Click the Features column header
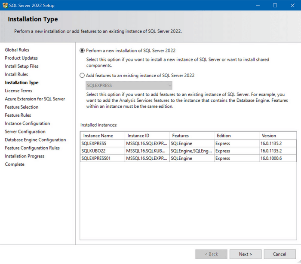Image resolution: width=301 pixels, height=264 pixels. [x=191, y=136]
